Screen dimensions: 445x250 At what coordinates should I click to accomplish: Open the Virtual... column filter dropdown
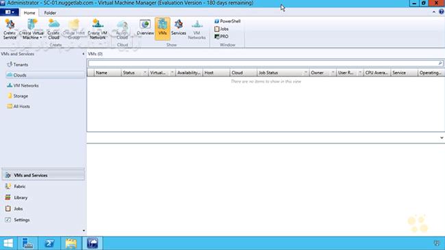172,73
